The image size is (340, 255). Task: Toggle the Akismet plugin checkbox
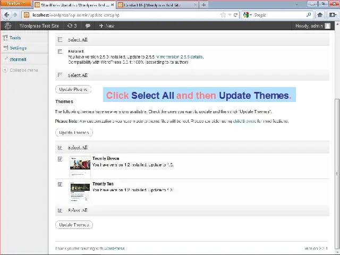[x=60, y=52]
